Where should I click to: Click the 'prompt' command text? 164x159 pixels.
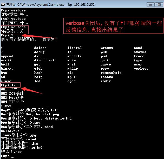(107, 48)
